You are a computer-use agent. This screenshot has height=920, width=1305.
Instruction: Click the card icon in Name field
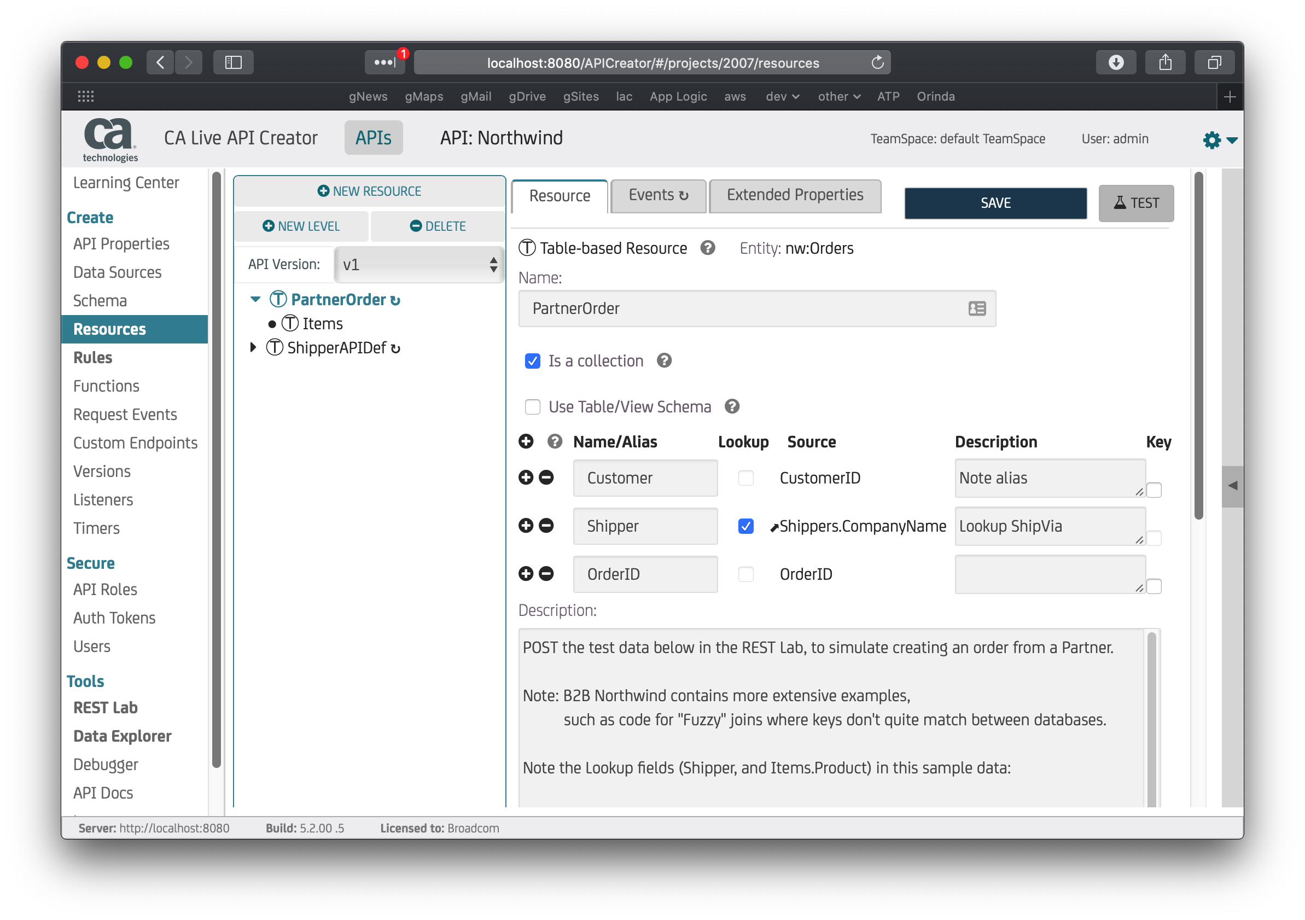[976, 308]
